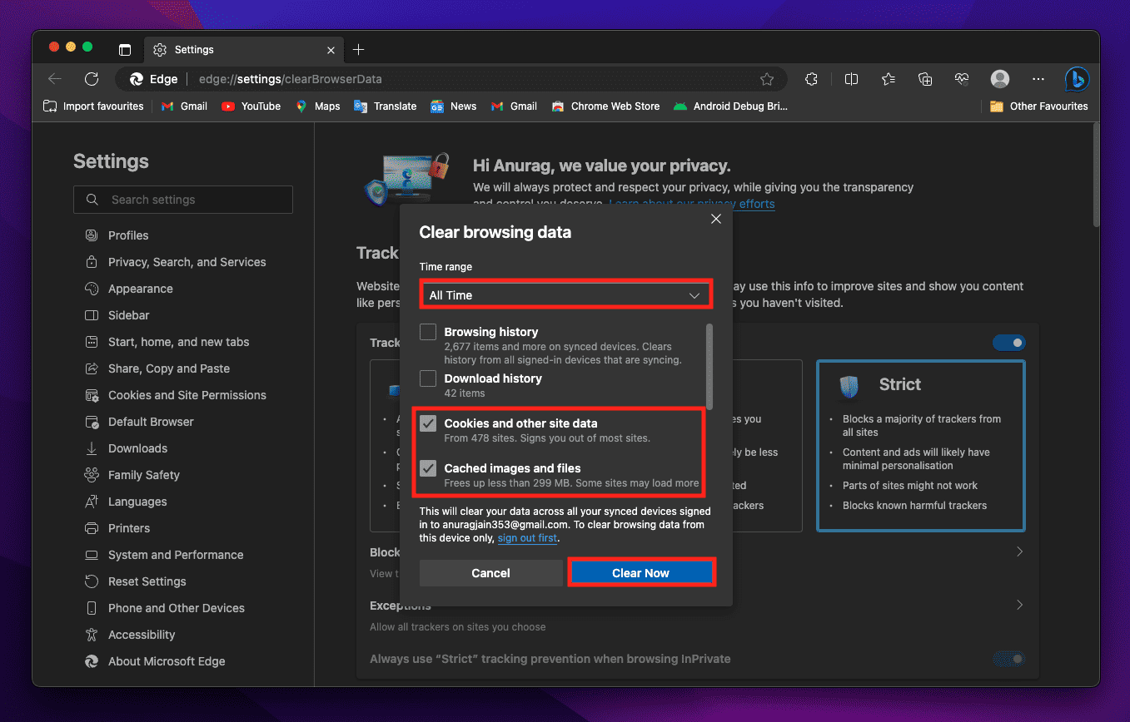Uncheck Cached images and files
The image size is (1130, 722).
coord(428,468)
